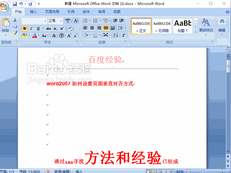Increase paragraph indent

tap(121, 21)
